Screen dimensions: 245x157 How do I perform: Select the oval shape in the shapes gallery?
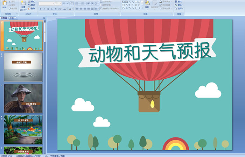coord(139,2)
